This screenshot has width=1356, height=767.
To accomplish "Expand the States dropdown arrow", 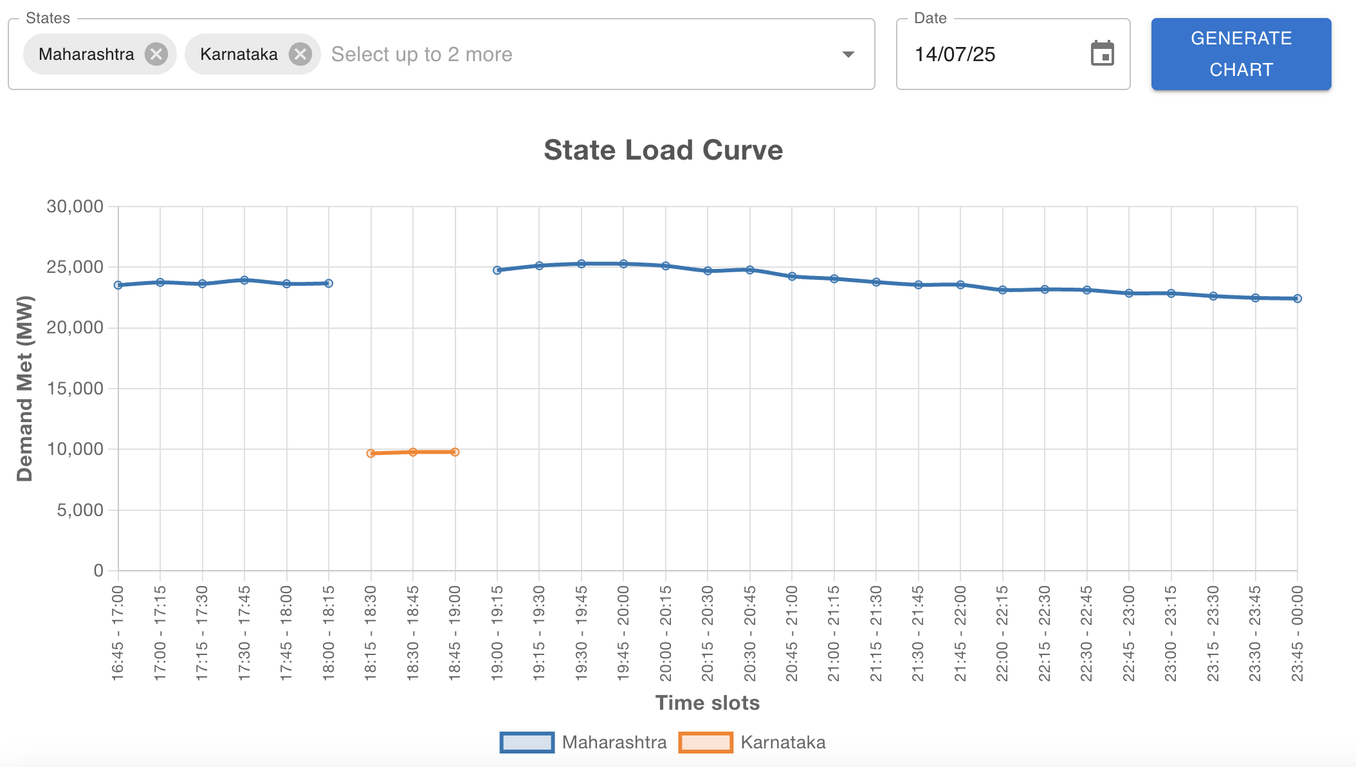I will point(848,54).
